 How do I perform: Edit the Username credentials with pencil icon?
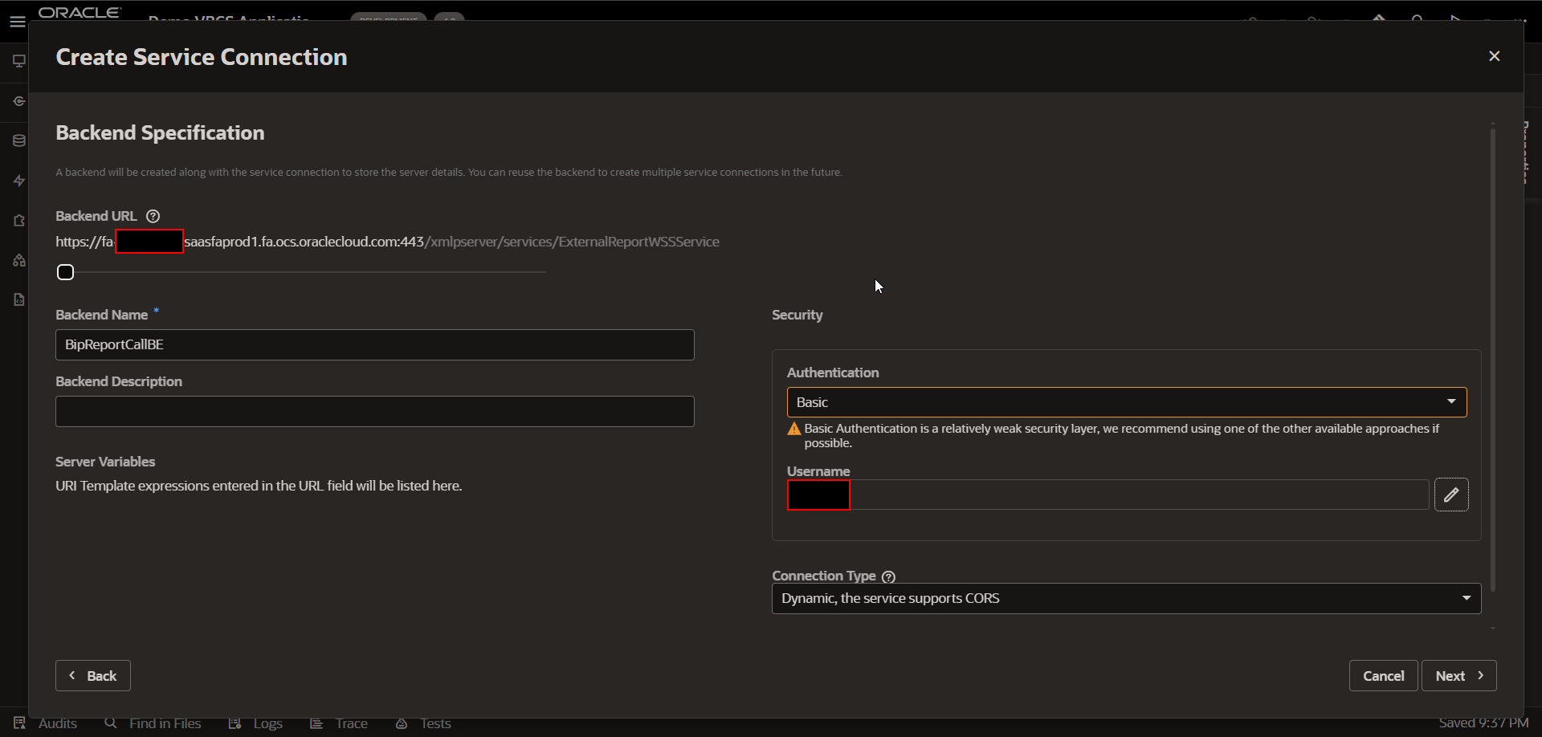click(x=1451, y=495)
